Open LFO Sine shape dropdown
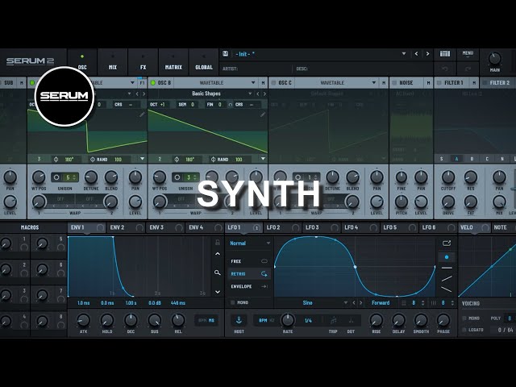Screen dimensions: 516x387 (346, 303)
